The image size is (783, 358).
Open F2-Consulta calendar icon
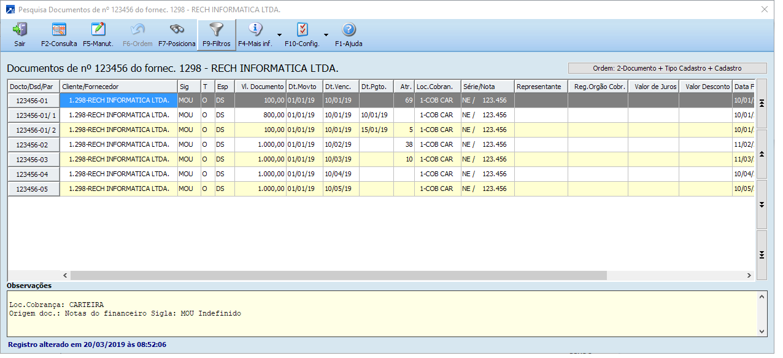click(59, 30)
